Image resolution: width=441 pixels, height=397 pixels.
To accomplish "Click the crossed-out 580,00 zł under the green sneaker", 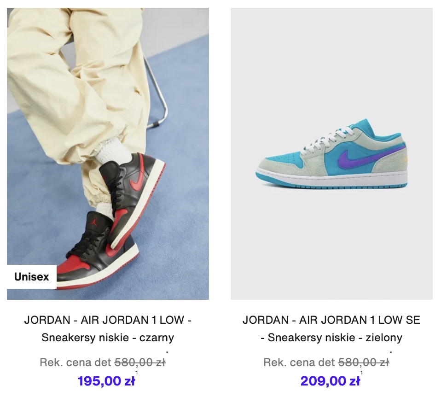I will 364,362.
